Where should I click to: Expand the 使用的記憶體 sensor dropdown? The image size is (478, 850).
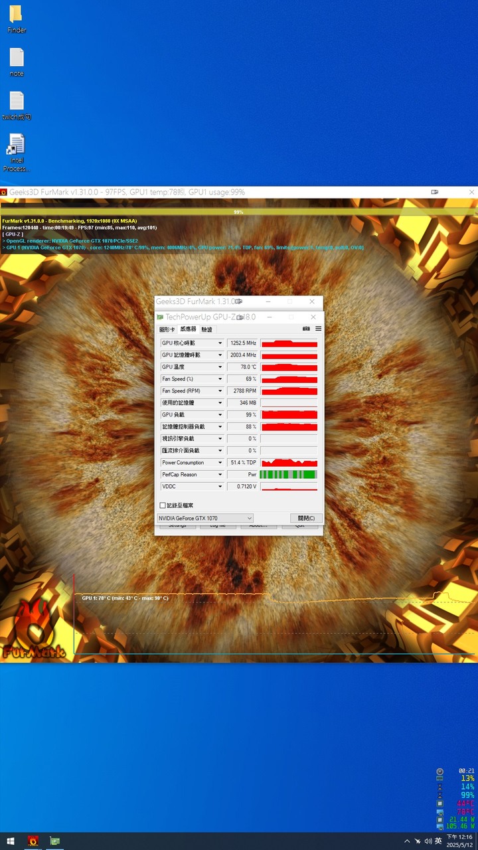point(220,403)
